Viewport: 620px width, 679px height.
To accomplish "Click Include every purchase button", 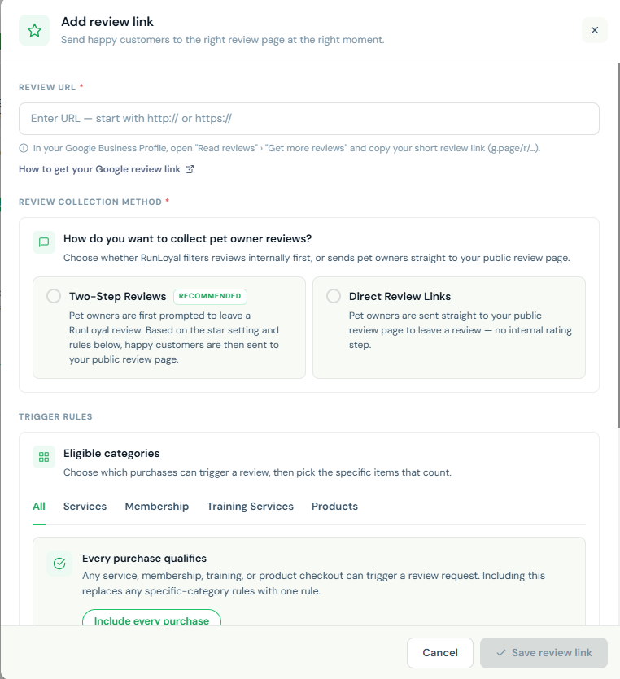I will click(x=151, y=618).
